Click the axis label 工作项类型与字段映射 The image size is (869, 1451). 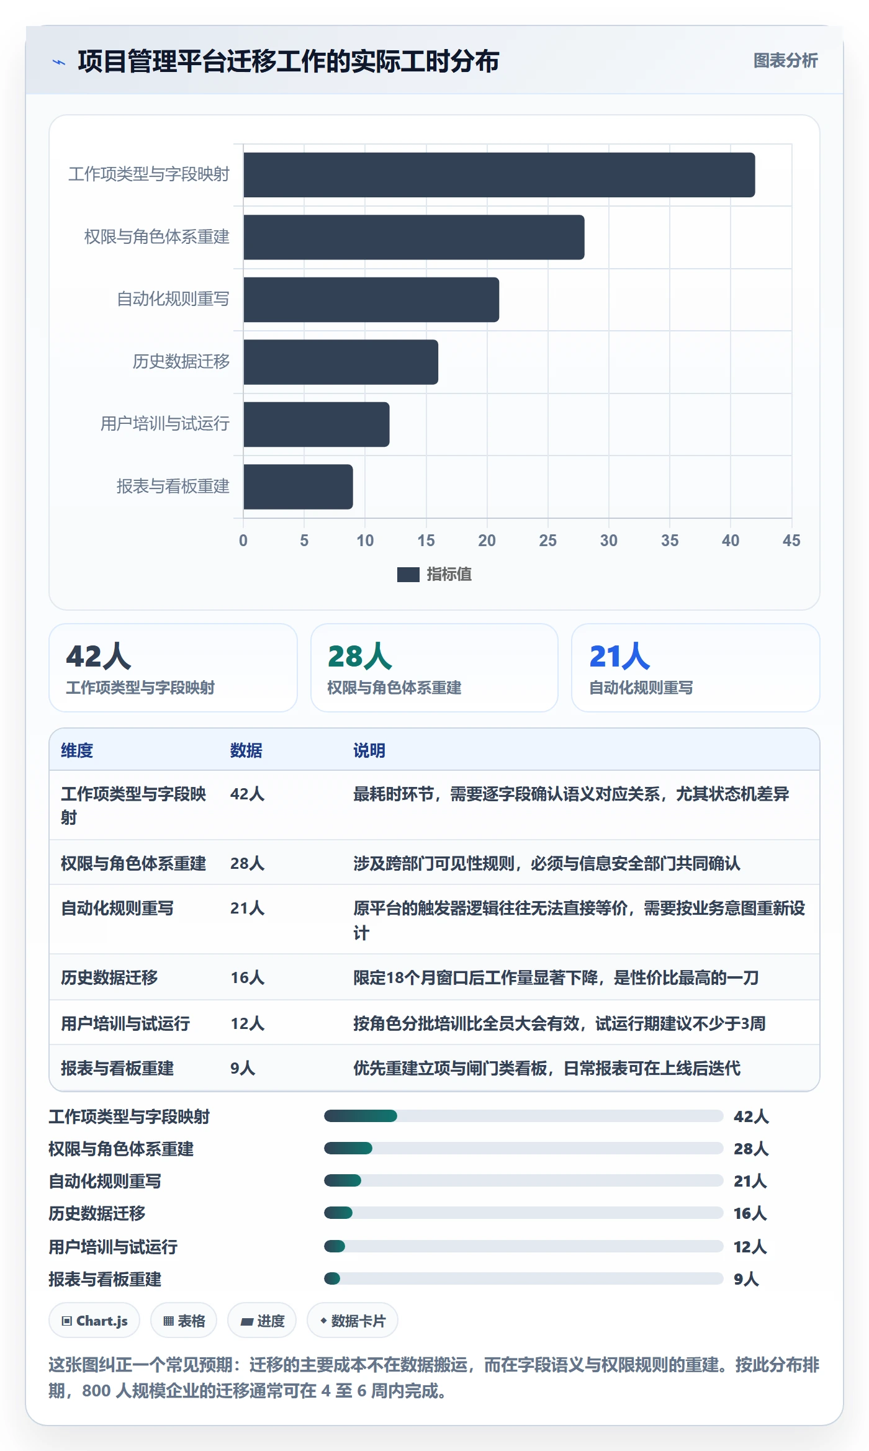pos(149,174)
